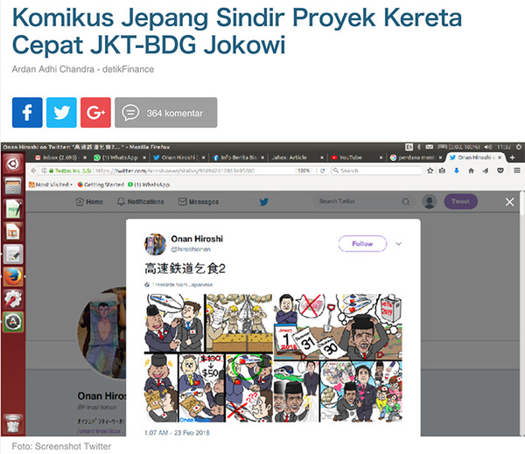Click Translate from Japanese link
The image size is (525, 454).
pos(181,285)
